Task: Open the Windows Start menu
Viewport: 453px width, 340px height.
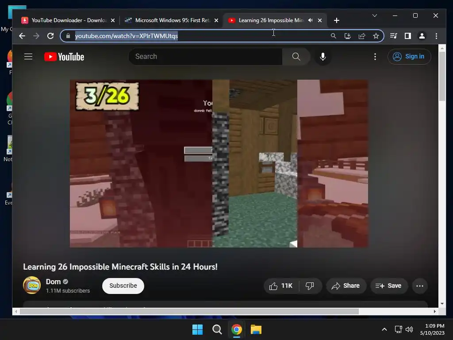Action: click(198, 329)
